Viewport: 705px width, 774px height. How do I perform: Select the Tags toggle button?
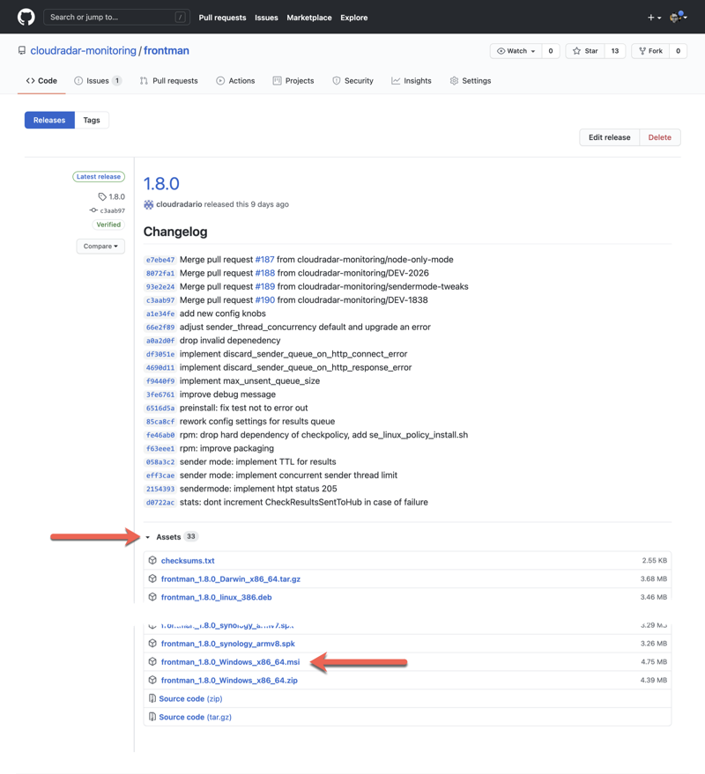coord(92,121)
